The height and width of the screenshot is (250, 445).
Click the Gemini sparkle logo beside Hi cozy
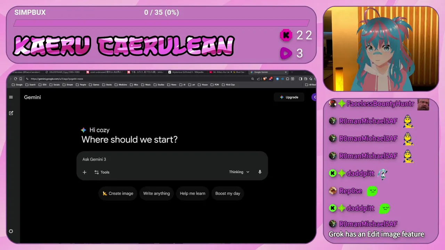tap(83, 130)
